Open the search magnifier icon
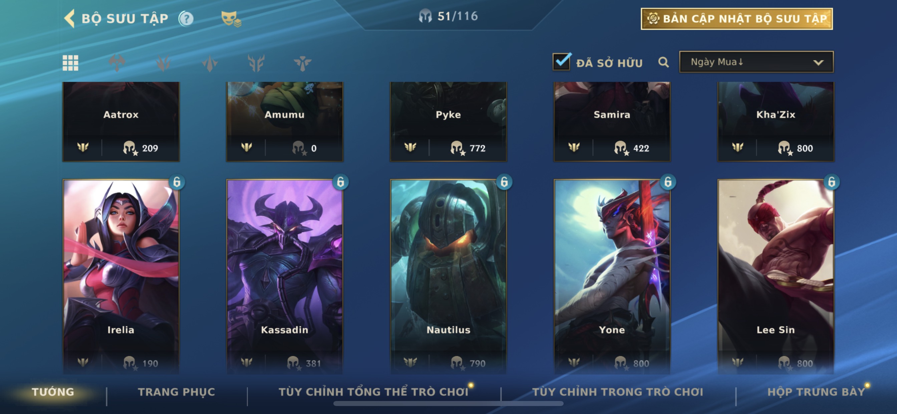 click(663, 63)
